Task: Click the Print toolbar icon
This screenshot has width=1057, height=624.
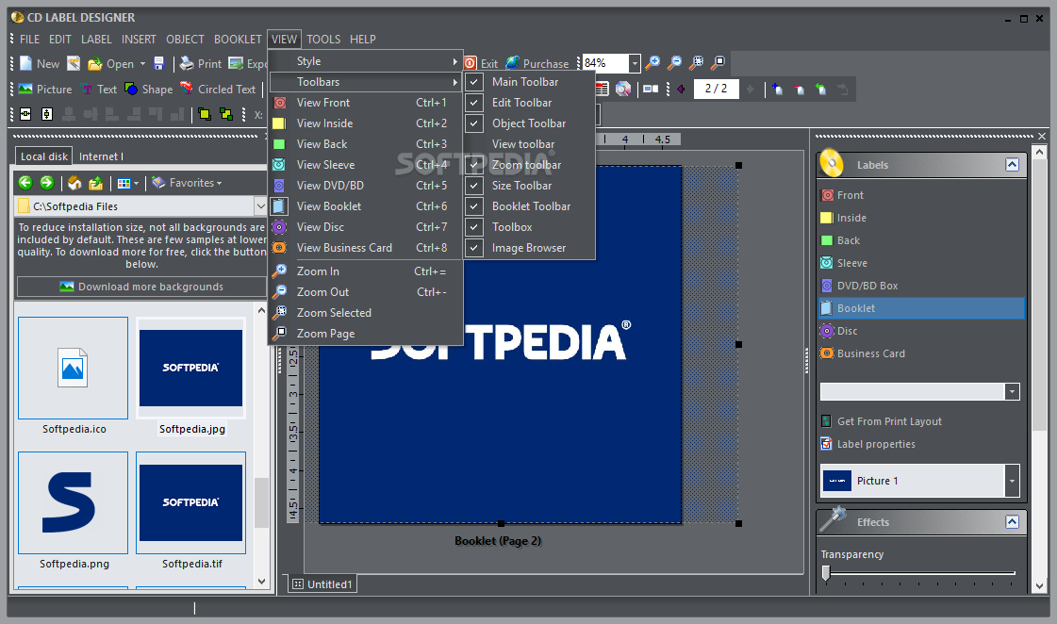Action: click(187, 63)
